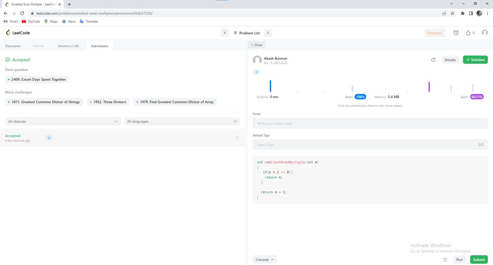Open Chrome profile avatar

(x=479, y=13)
